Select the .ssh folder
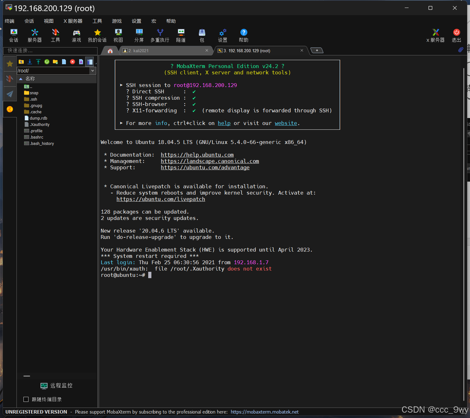The image size is (470, 418). click(x=30, y=99)
